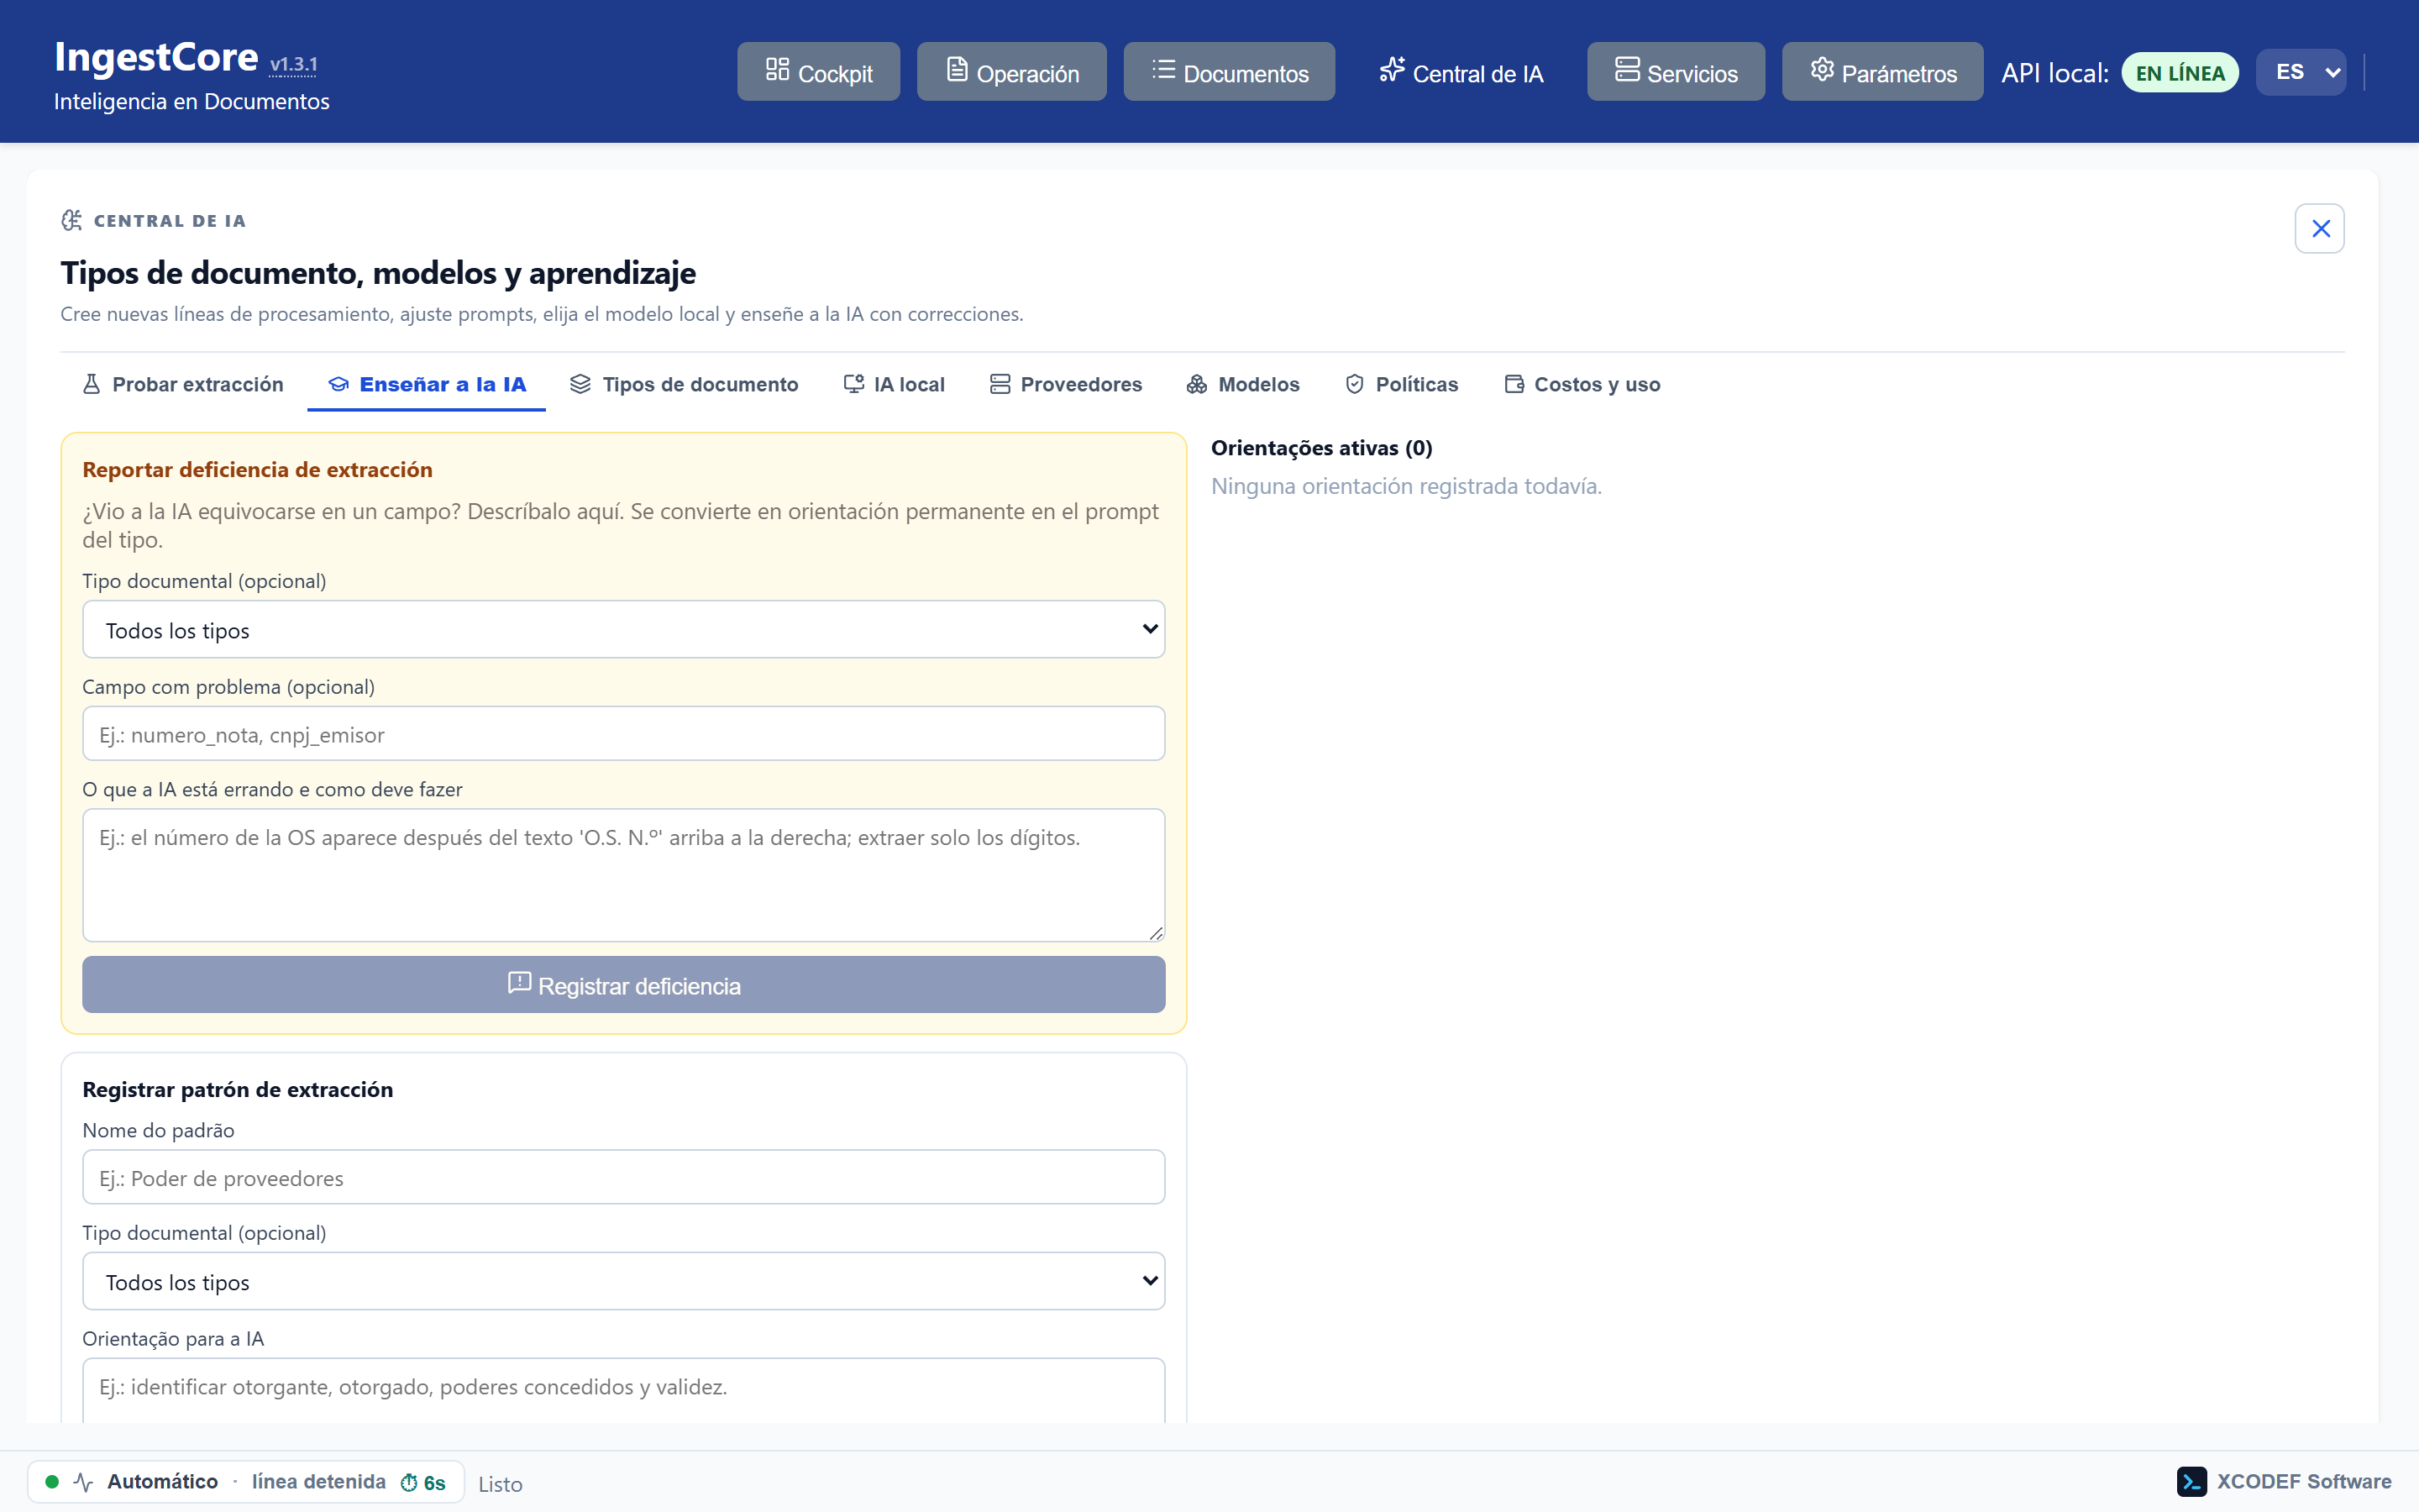Click the timer icon next to 6s
Viewport: 2419px width, 1512px height.
point(409,1483)
